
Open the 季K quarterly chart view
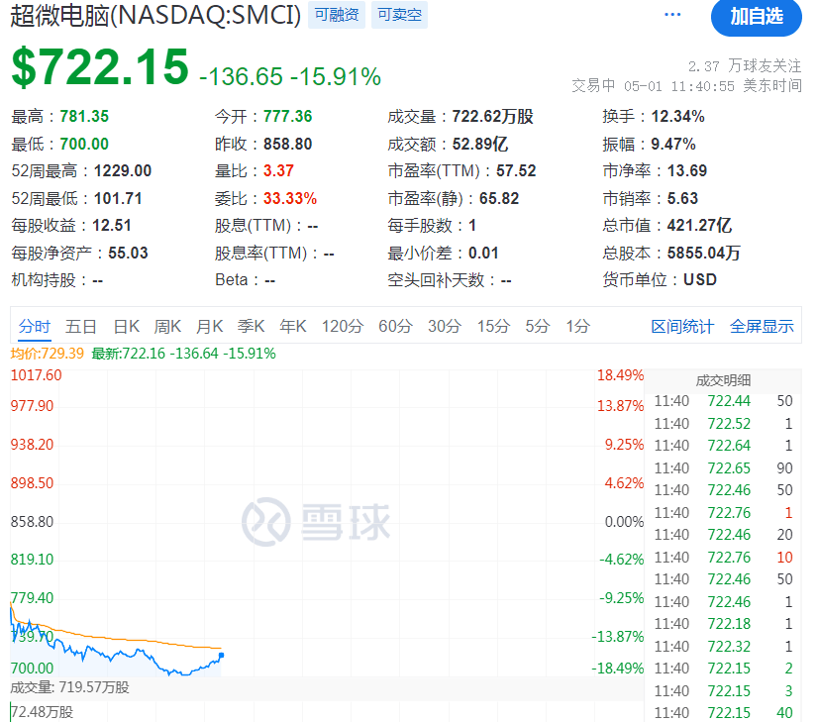click(x=256, y=325)
